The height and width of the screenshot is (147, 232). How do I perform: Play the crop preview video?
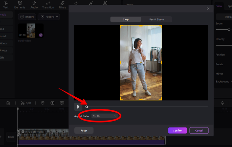point(78,106)
